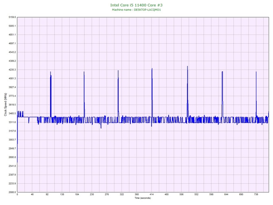Click the 5005.1 y-axis value
273x205 pixels.
point(12,26)
